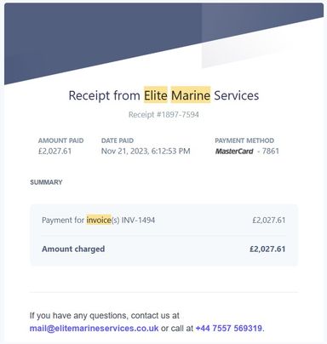Click the bold £2,027.61 amount charged total
Screen dimensions: 327x344
pyautogui.click(x=267, y=249)
